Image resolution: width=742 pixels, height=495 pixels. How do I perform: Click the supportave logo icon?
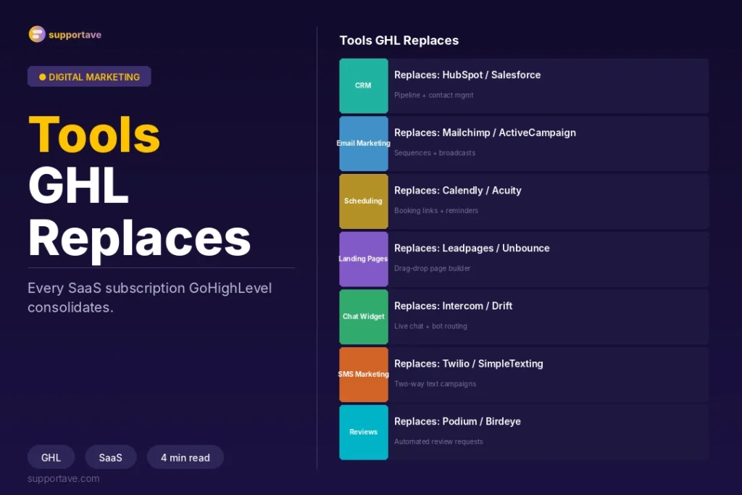pyautogui.click(x=37, y=34)
